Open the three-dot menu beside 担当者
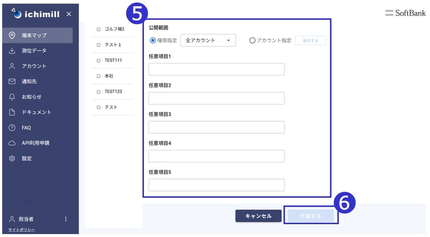 tap(66, 219)
